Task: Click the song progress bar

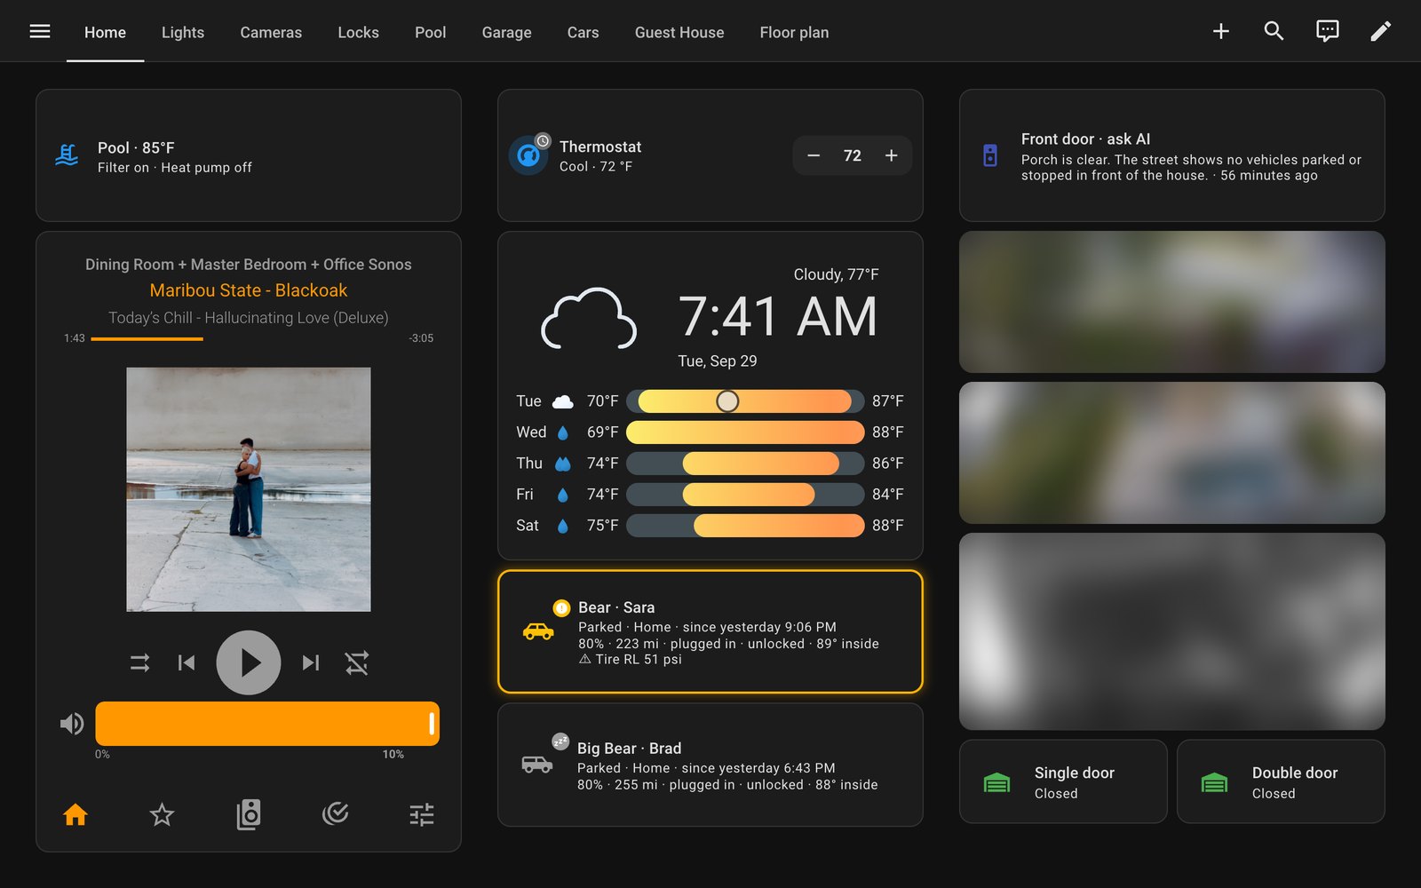Action: coord(249,338)
